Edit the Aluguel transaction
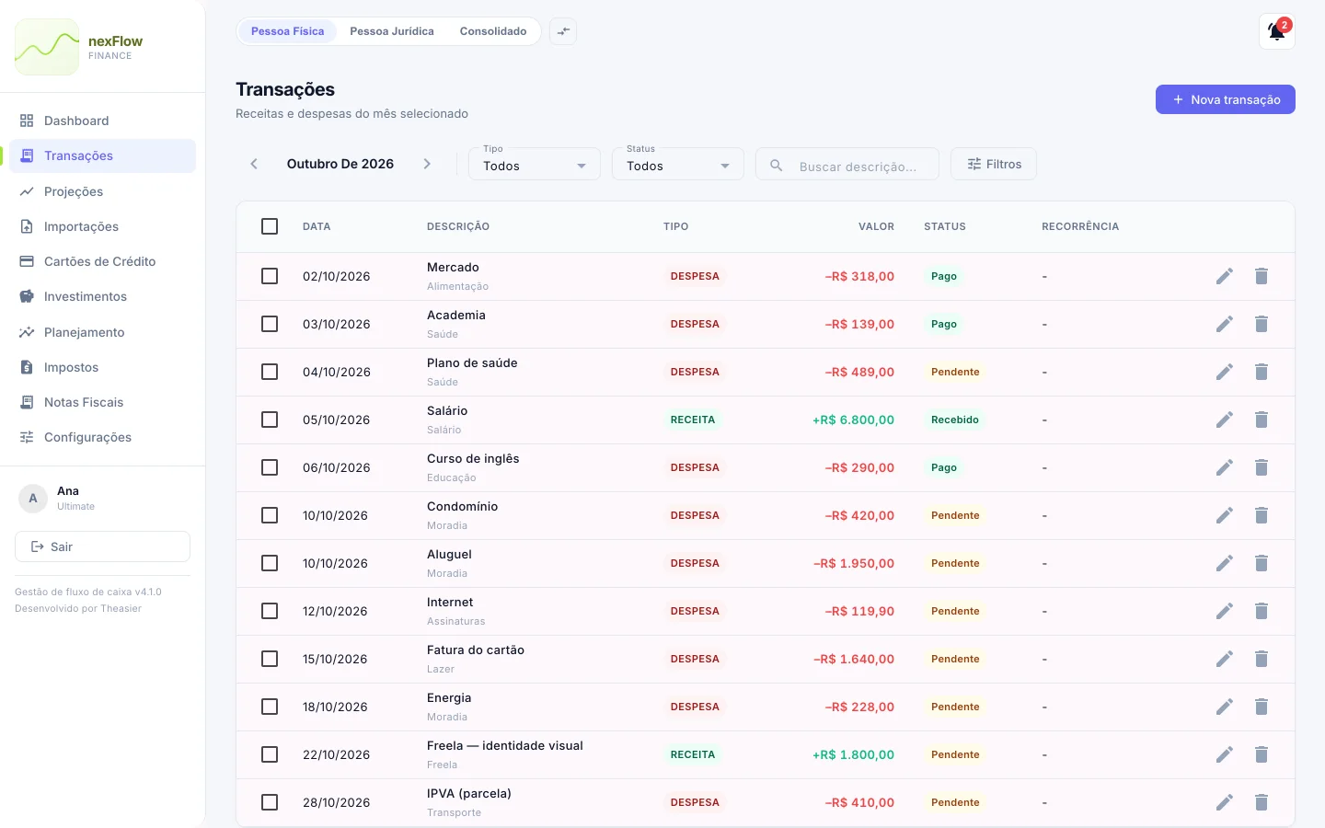 point(1224,563)
